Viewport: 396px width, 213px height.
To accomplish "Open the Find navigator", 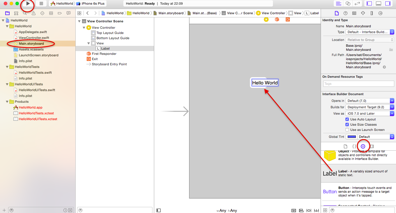I will (x=25, y=13).
